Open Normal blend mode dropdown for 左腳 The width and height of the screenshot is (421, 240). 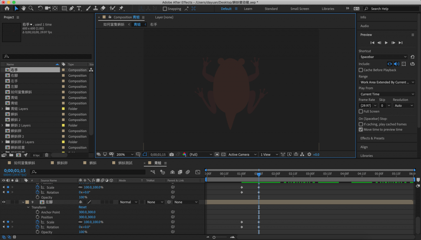coord(128,202)
